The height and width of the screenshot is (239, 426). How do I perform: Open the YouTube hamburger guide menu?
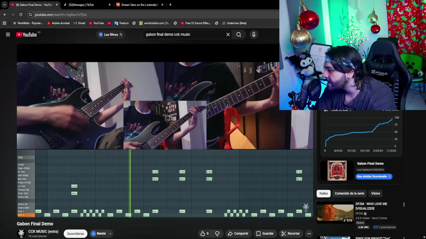point(8,35)
